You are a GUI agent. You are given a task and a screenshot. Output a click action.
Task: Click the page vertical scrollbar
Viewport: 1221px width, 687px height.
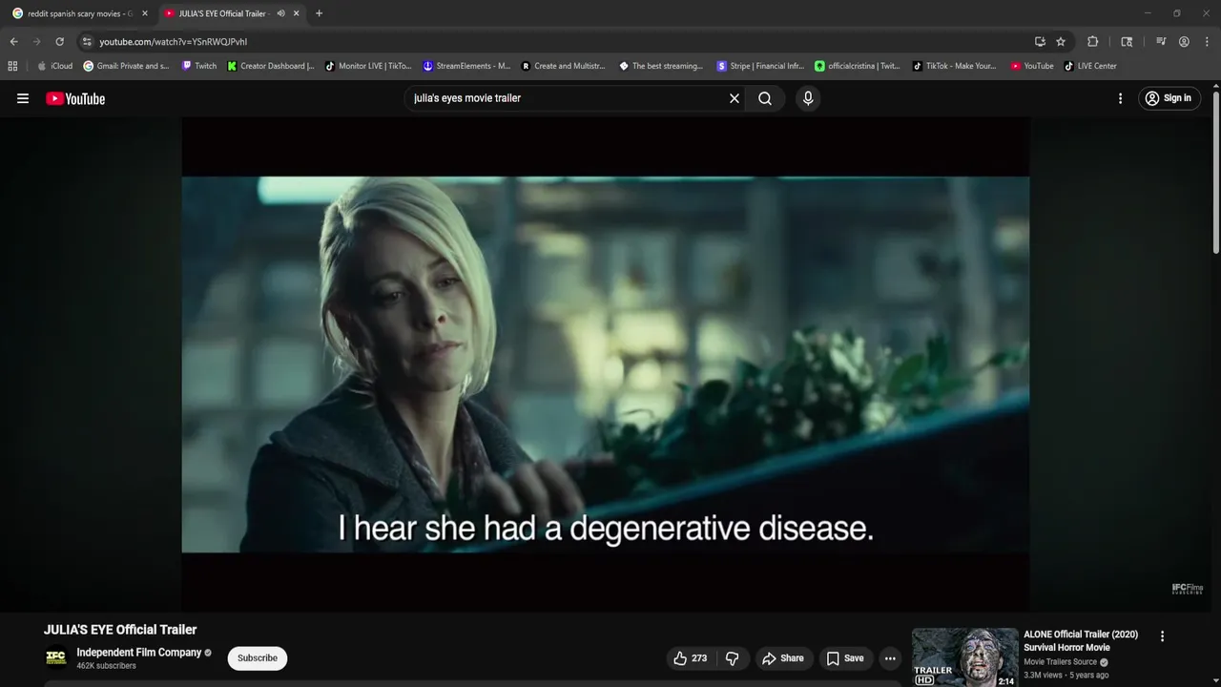[x=1216, y=172]
